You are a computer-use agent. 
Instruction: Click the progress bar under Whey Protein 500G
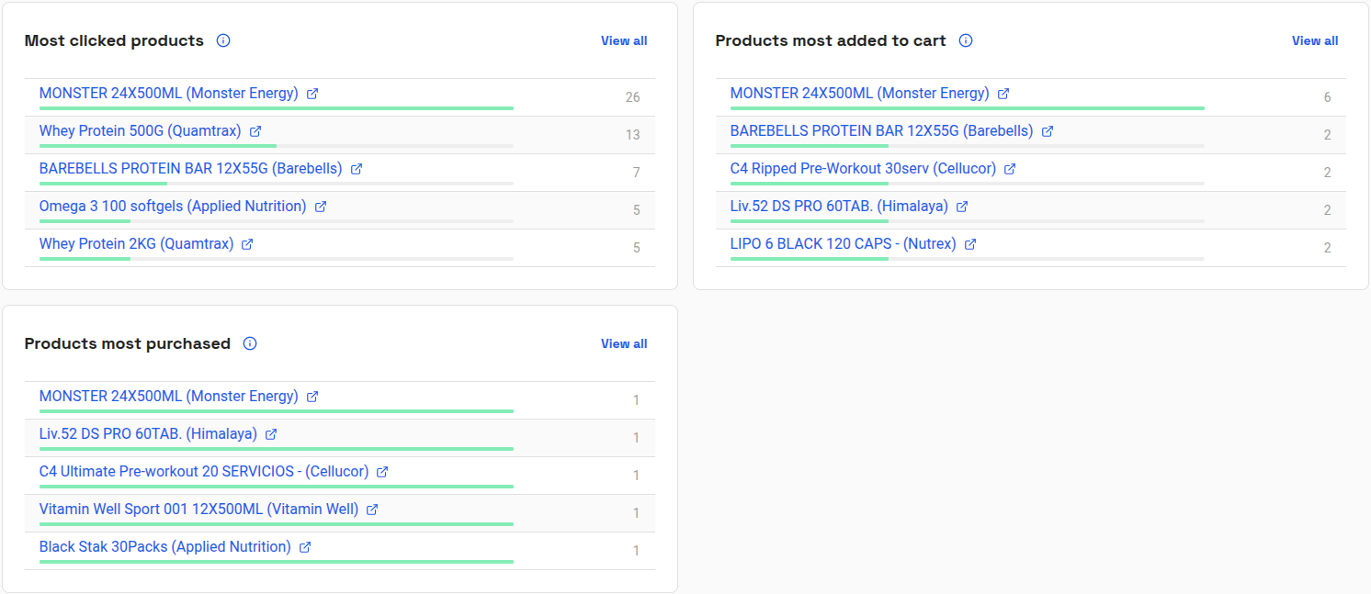[277, 145]
